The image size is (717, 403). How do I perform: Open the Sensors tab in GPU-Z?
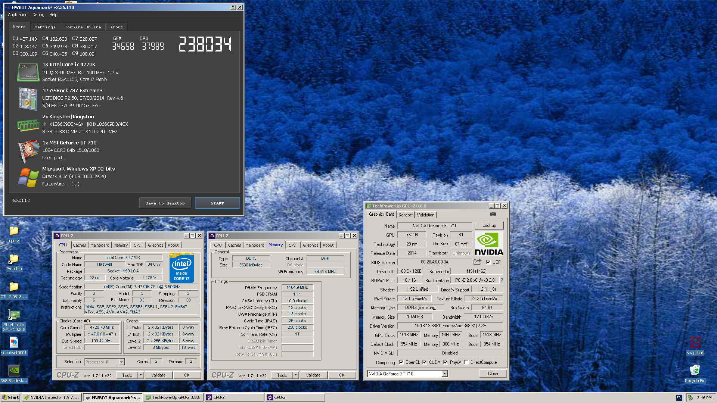[406, 215]
